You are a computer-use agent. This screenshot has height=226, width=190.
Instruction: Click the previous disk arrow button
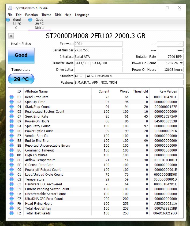11,36
